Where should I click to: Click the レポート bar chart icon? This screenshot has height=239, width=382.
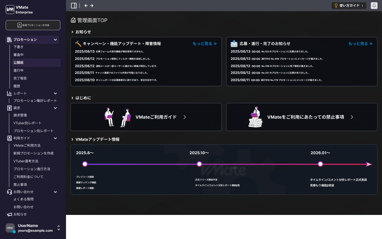click(x=10, y=93)
